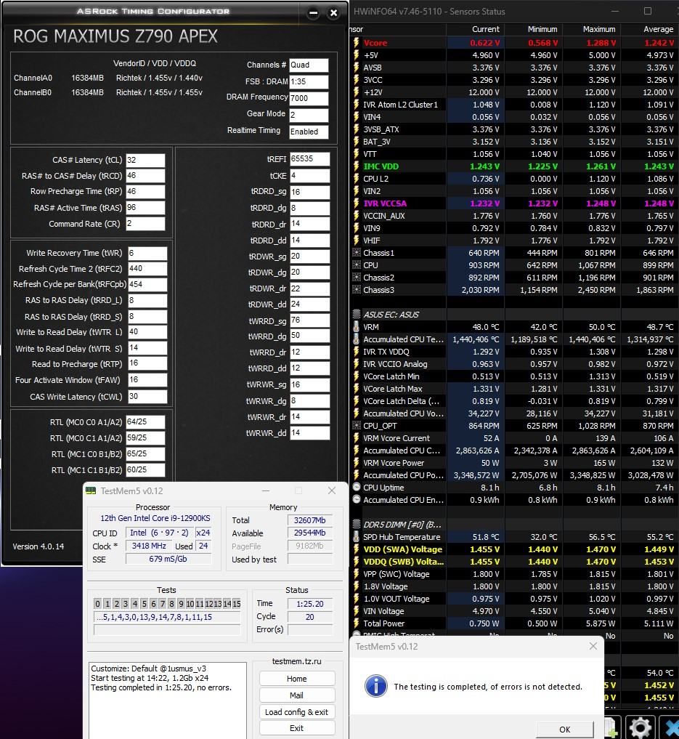Viewport: 679px width, 739px height.
Task: Click OK in the testing completed dialog
Action: click(564, 729)
